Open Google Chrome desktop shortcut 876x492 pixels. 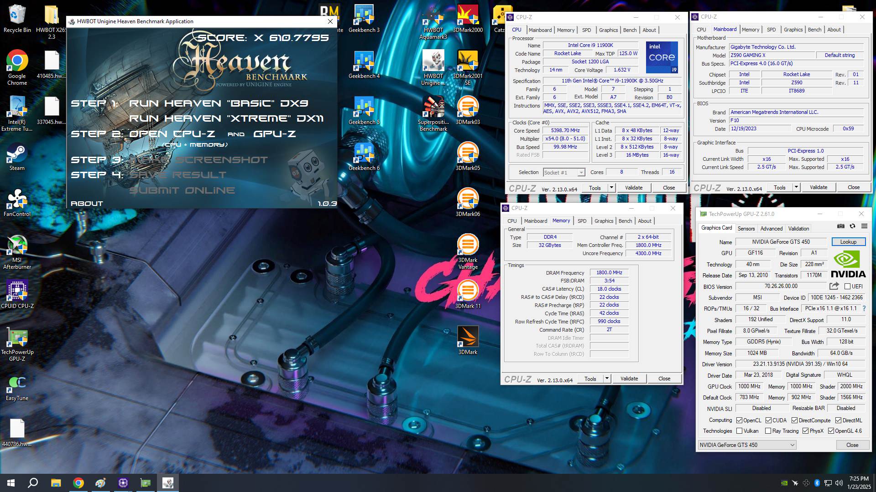[x=17, y=67]
